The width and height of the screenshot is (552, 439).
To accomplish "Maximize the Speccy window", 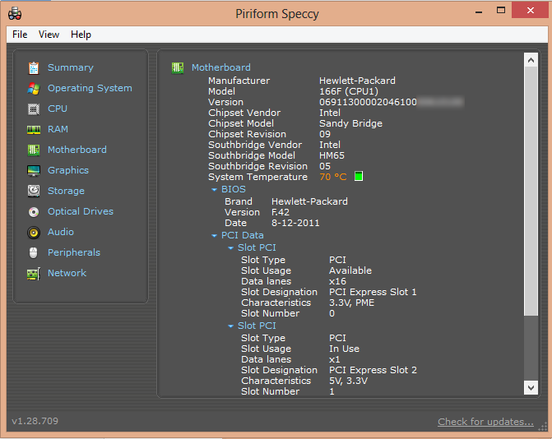I will (501, 10).
